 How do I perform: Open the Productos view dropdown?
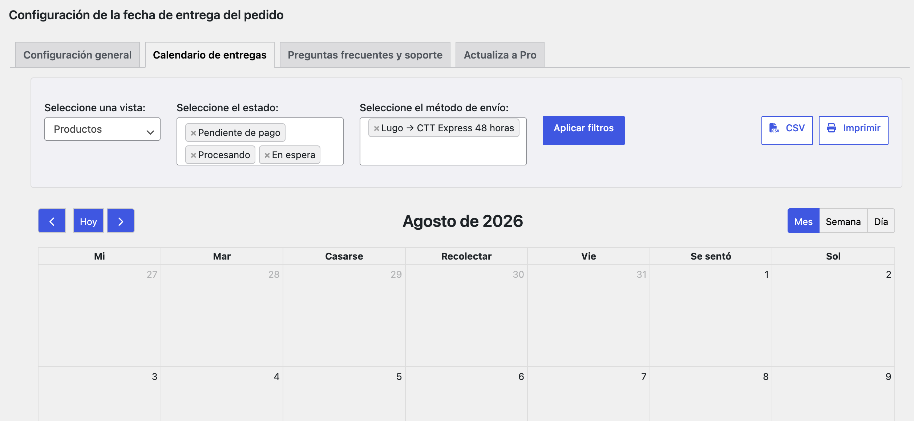tap(102, 129)
